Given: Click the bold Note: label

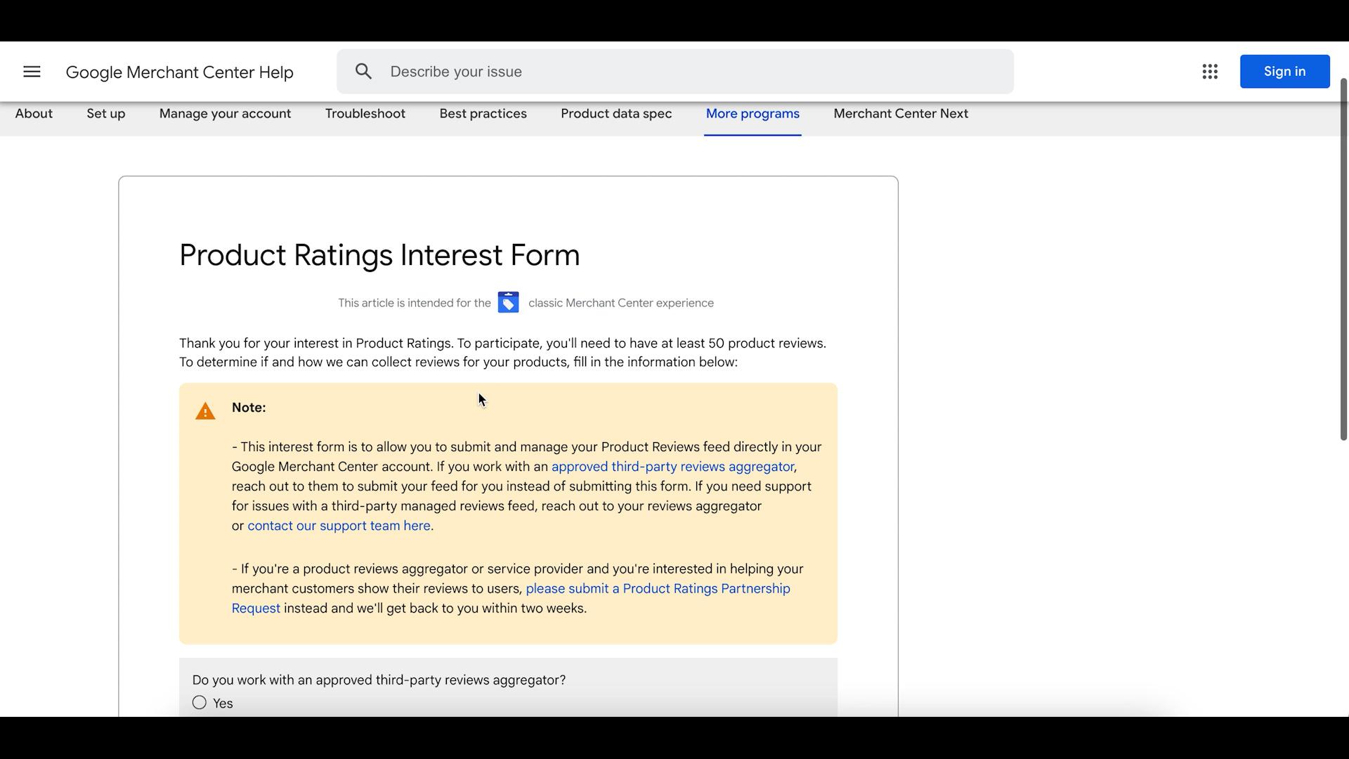Looking at the screenshot, I should pos(249,408).
